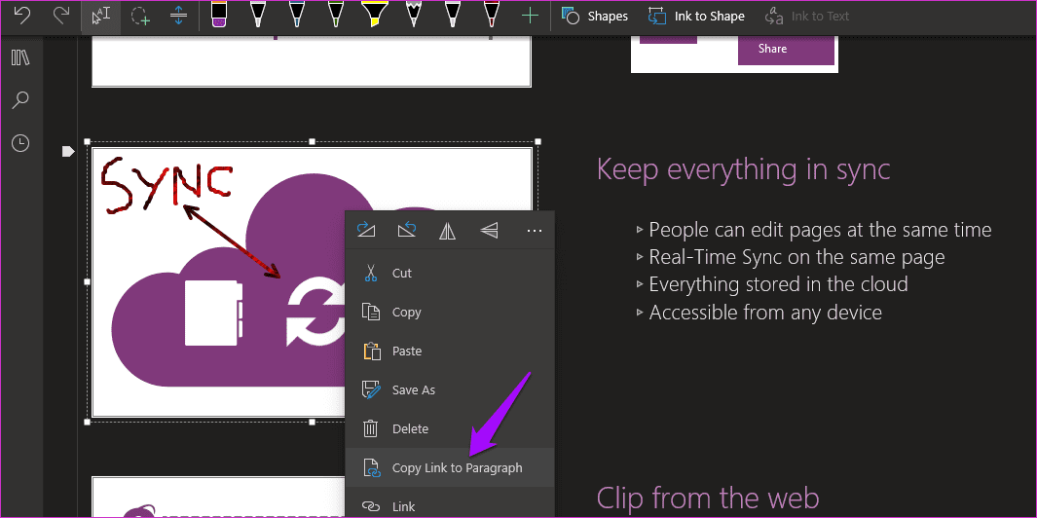Open the Shapes gallery
Viewport: 1037px width, 518px height.
[x=594, y=17]
